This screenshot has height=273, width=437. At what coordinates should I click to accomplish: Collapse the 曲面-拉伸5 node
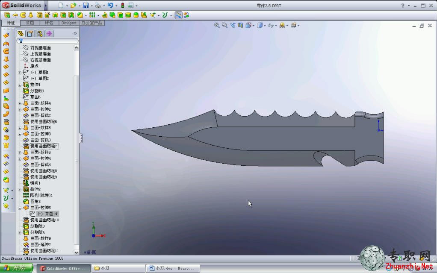point(20,208)
